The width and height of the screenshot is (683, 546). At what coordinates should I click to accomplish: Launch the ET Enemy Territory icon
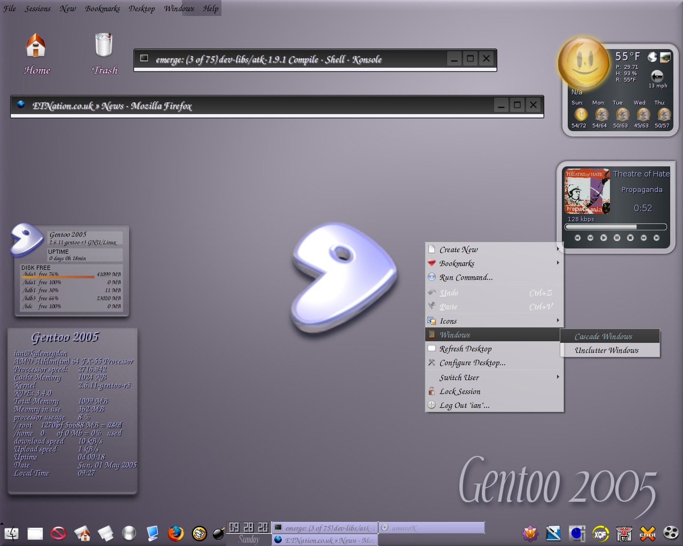[624, 533]
